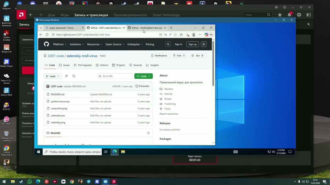Open the GitHub logo home link
Image resolution: width=330 pixels, height=185 pixels.
click(46, 44)
